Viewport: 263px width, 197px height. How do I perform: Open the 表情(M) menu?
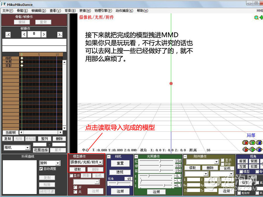point(85,11)
